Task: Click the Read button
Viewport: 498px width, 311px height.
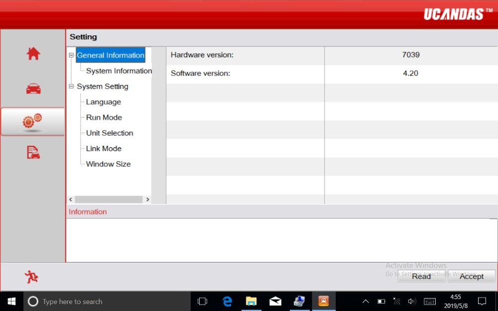Action: (421, 276)
